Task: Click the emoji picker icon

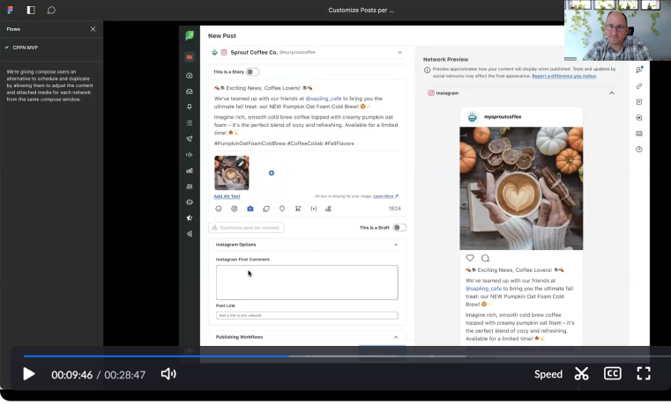Action: pyautogui.click(x=219, y=209)
